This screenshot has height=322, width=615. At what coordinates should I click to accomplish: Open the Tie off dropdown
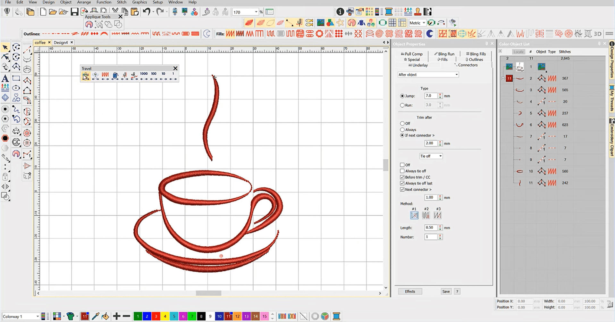coord(431,156)
